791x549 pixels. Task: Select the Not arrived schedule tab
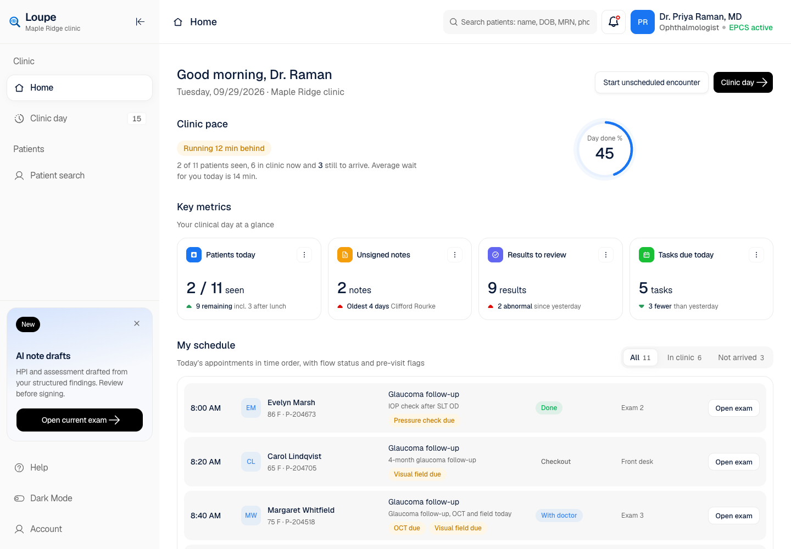coord(741,357)
